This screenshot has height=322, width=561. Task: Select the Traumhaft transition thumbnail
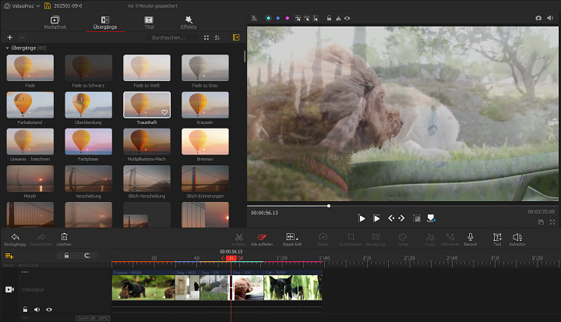147,105
